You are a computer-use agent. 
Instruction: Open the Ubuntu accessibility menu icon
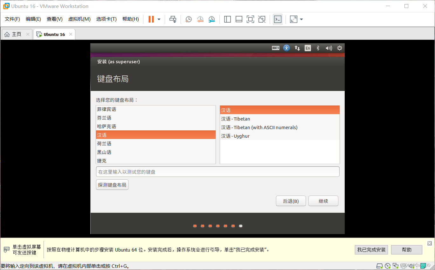287,48
